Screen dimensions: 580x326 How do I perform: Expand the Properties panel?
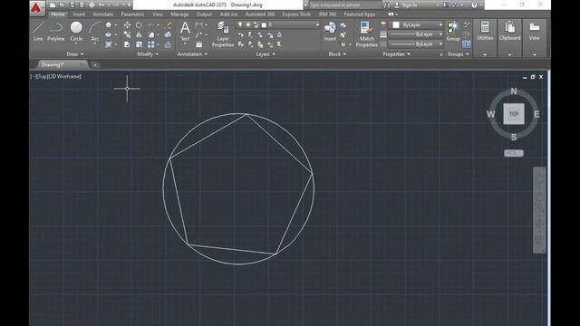click(396, 54)
